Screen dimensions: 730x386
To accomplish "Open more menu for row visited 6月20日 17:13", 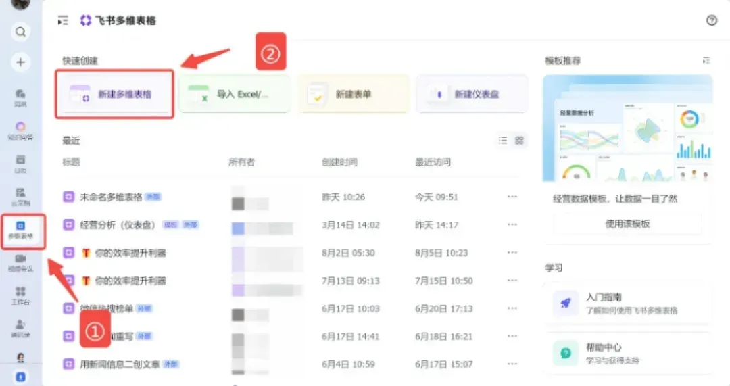I will pyautogui.click(x=512, y=308).
